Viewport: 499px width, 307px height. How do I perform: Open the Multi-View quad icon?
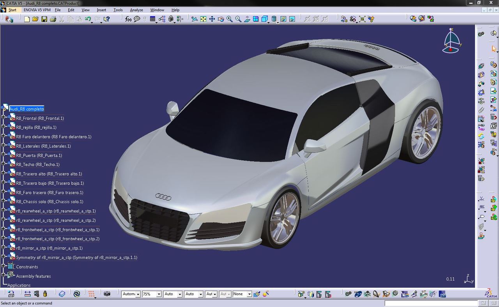click(256, 19)
